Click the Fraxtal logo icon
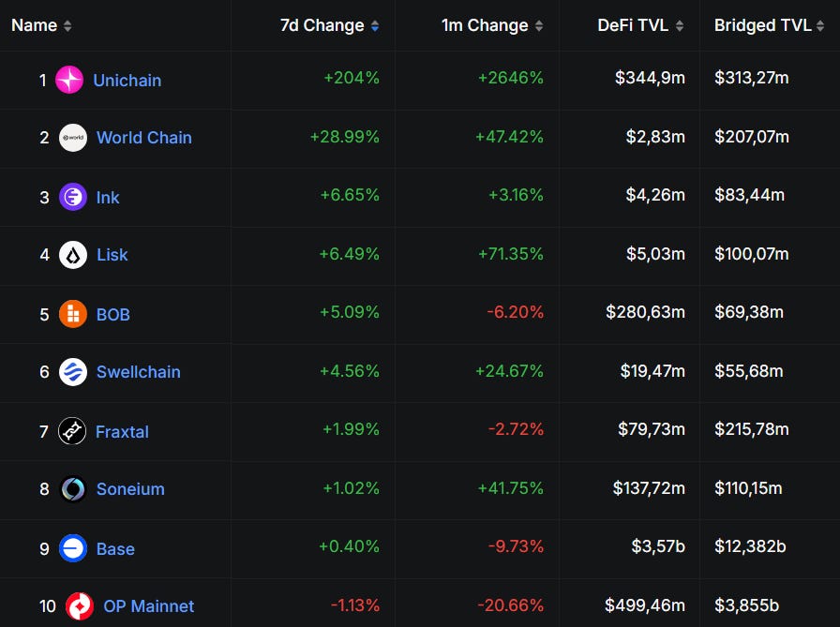Viewport: 840px width, 627px height. (72, 431)
